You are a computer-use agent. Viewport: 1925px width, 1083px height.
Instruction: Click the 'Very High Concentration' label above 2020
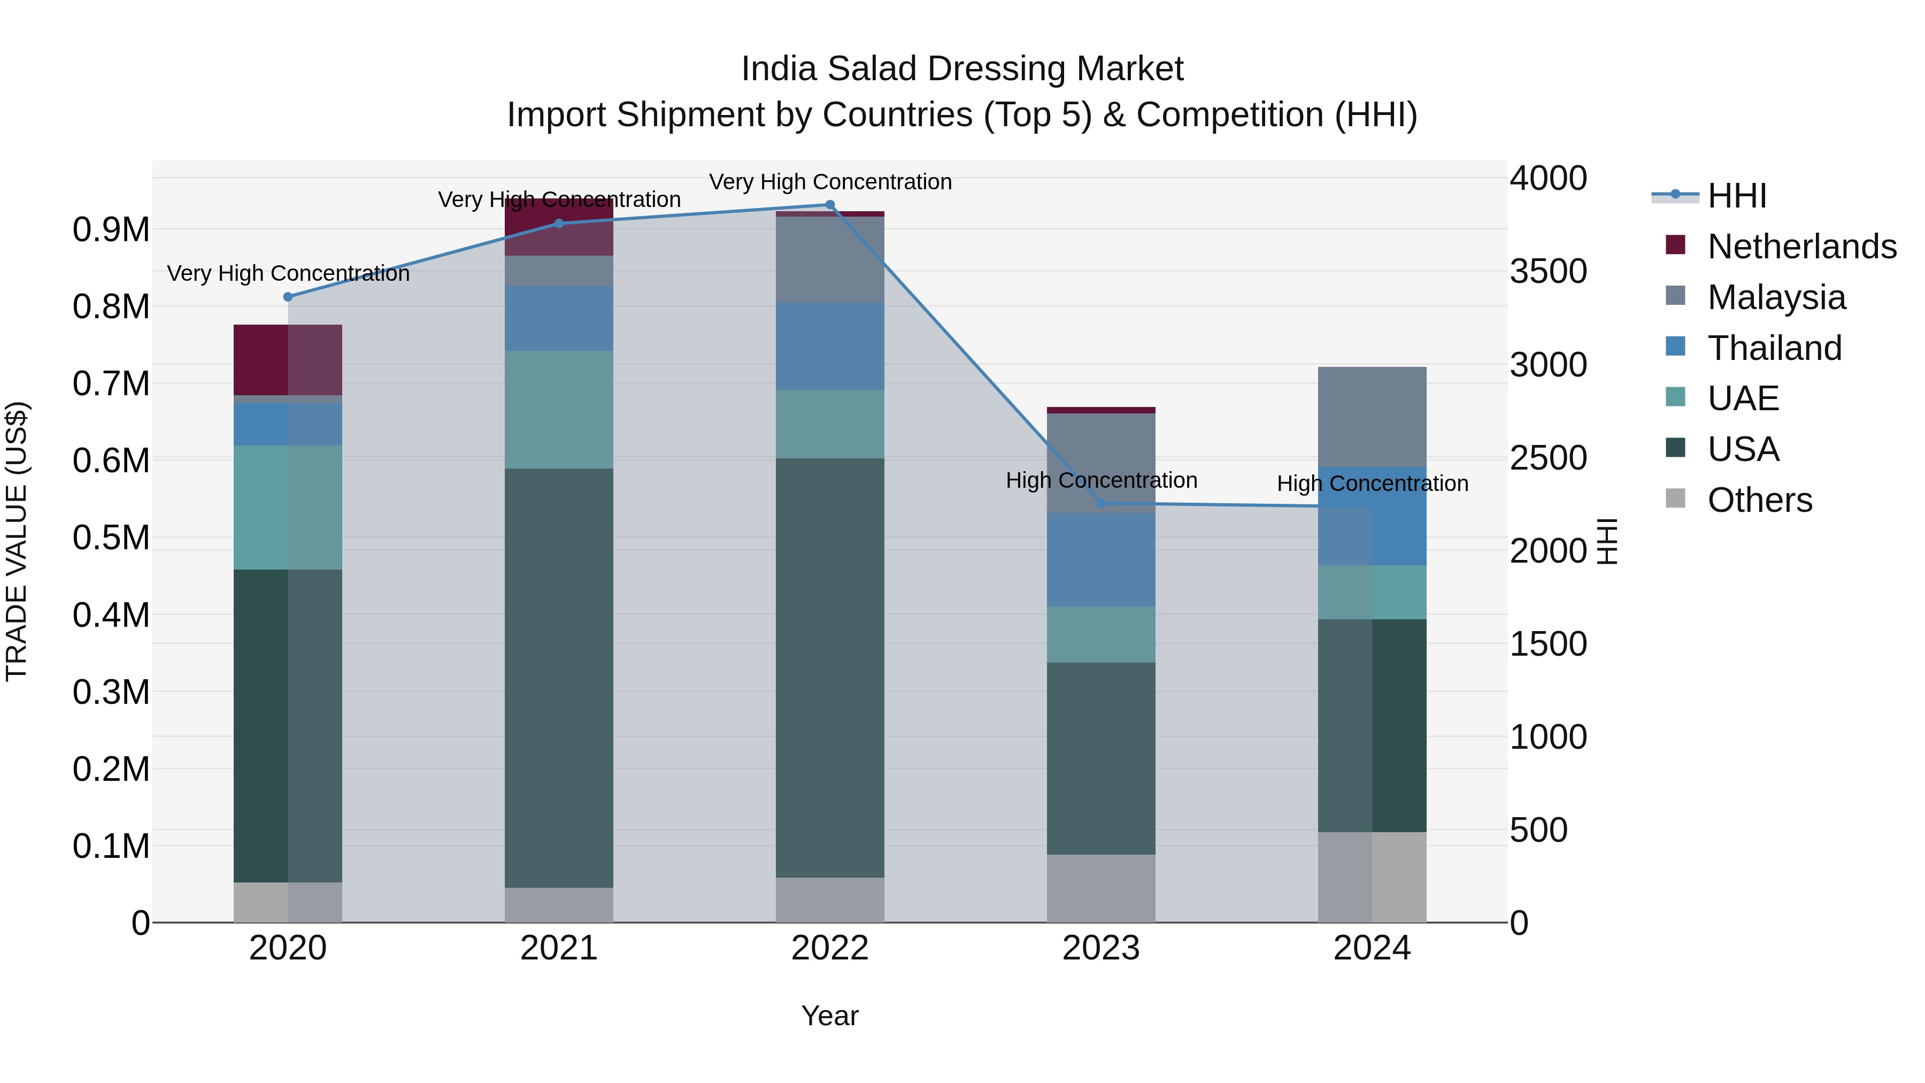click(288, 273)
